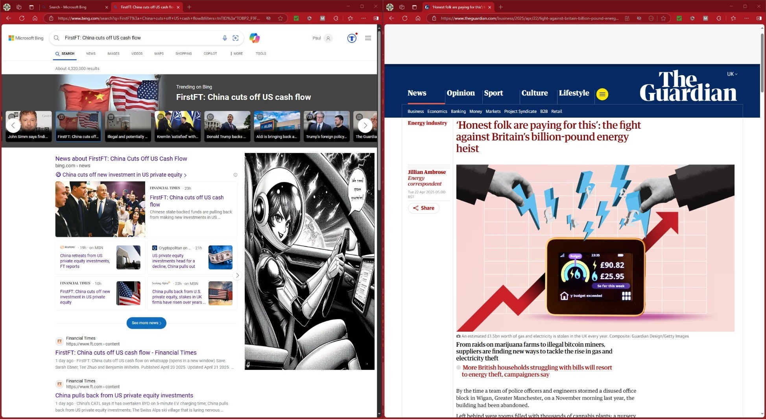
Task: Switch to the 'Search - Microsoft Bing' browser tab
Action: [x=74, y=7]
